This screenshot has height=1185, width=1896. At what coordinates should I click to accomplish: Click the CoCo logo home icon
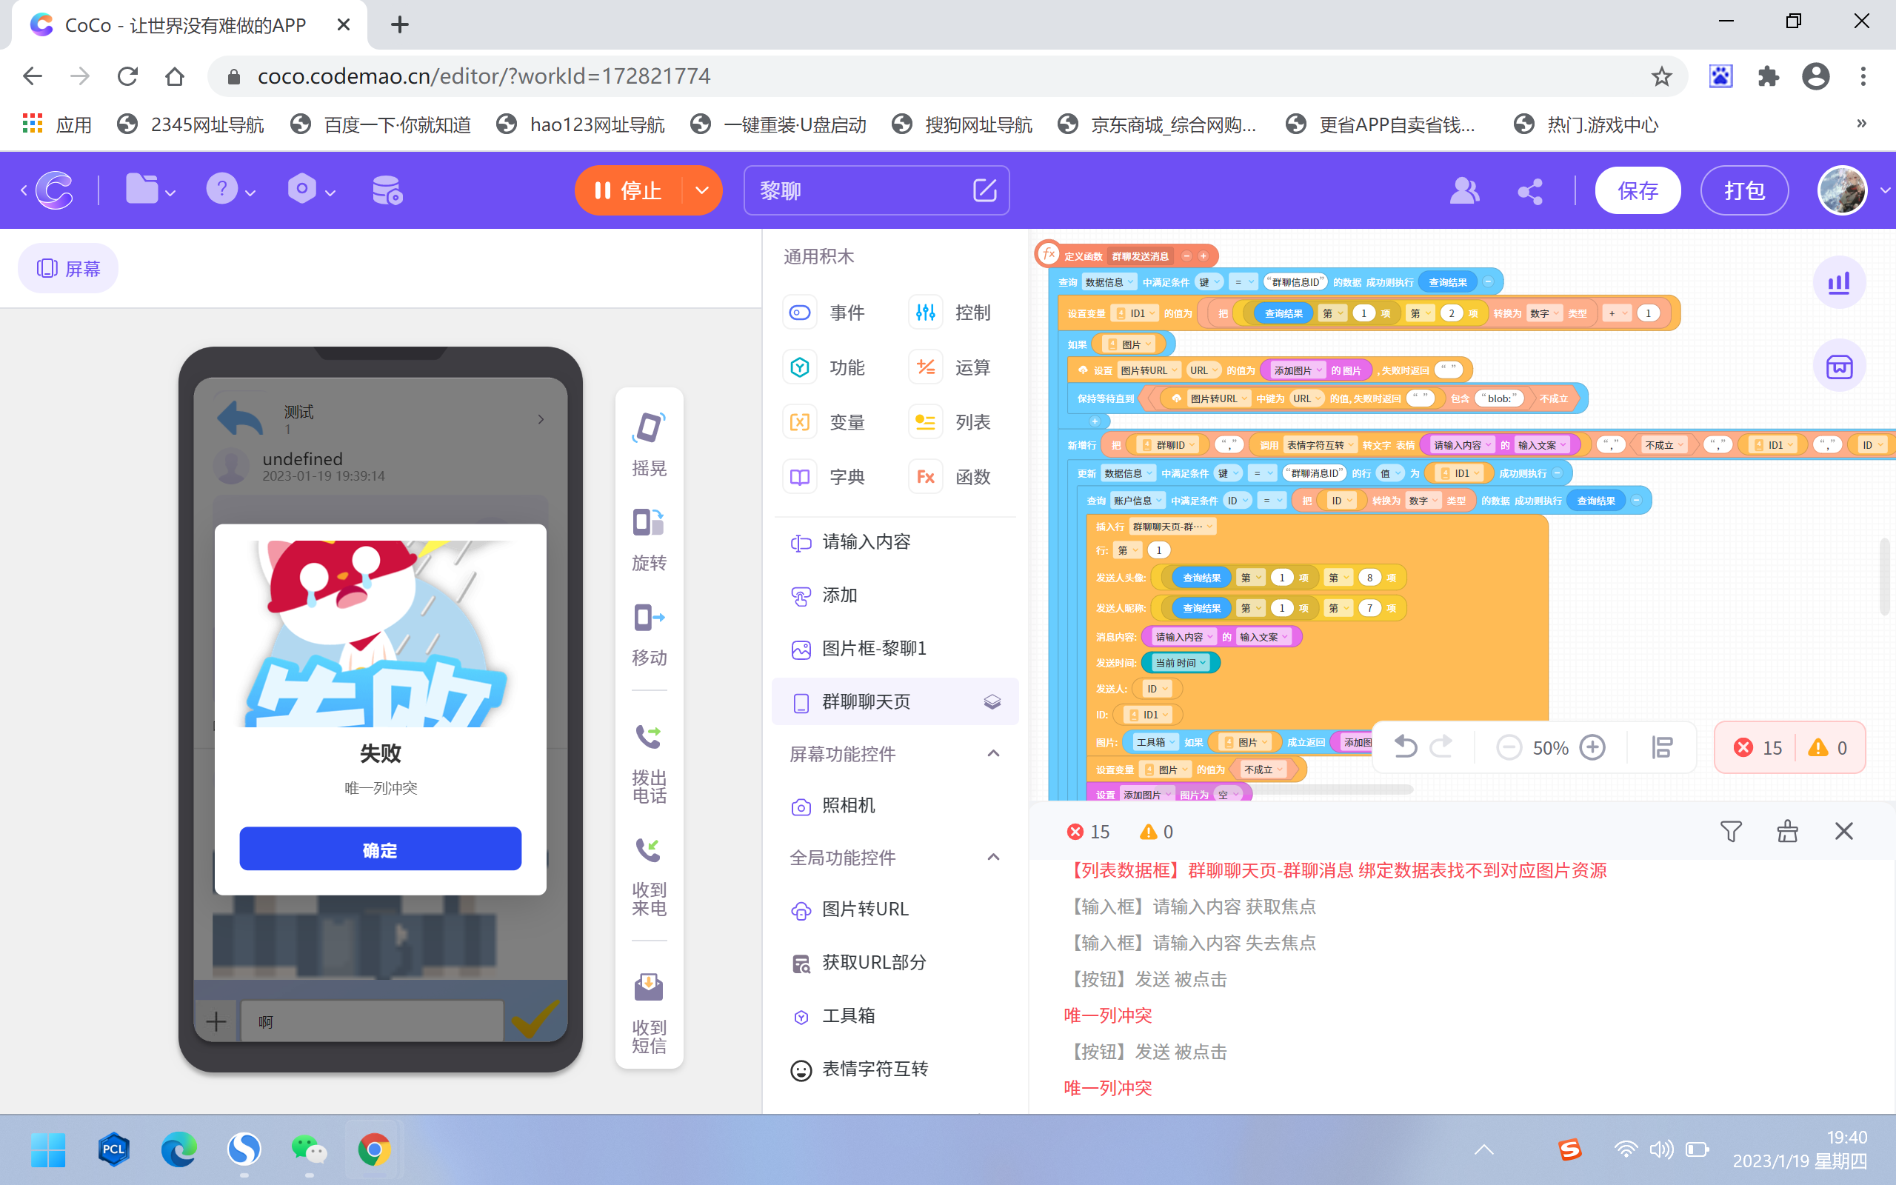54,190
